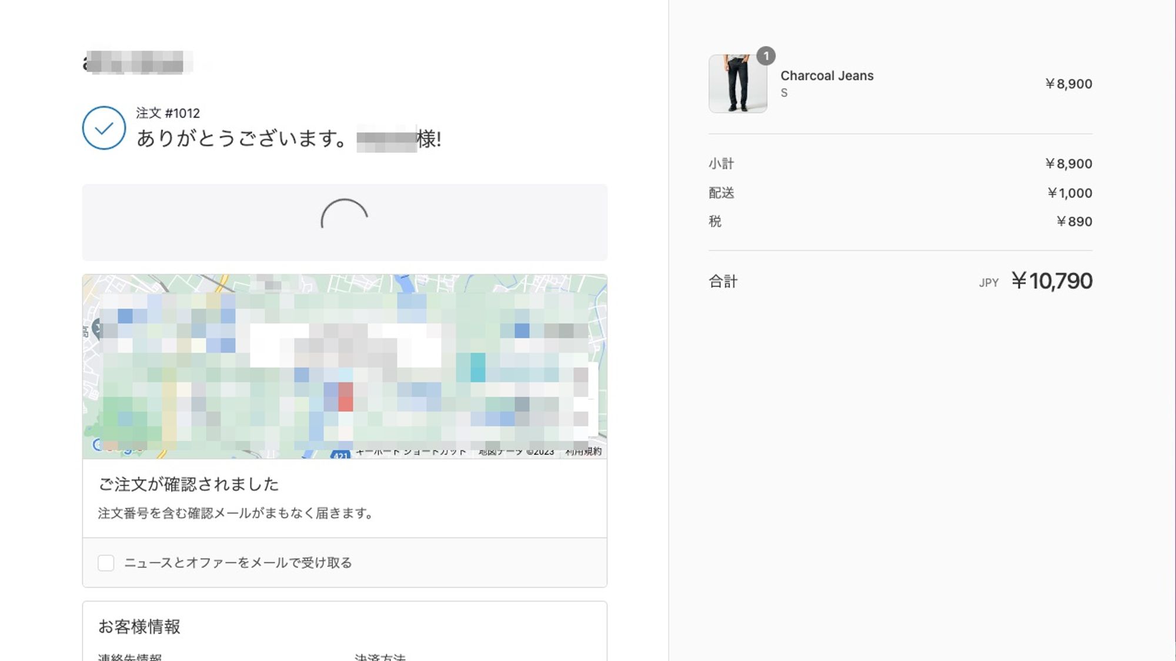Click the ご注文が確認されました heading
The width and height of the screenshot is (1176, 661).
click(188, 484)
